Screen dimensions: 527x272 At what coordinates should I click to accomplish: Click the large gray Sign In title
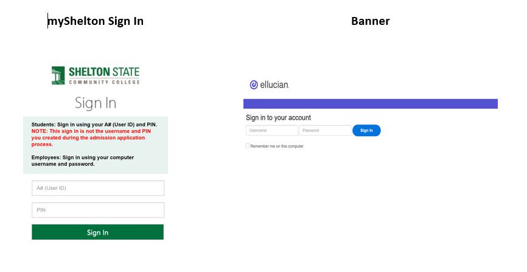click(x=96, y=103)
